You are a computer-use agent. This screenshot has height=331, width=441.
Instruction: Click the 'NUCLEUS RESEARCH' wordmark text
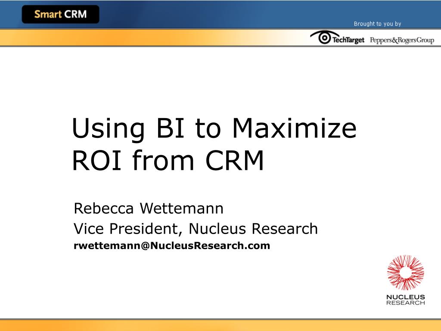pyautogui.click(x=406, y=300)
